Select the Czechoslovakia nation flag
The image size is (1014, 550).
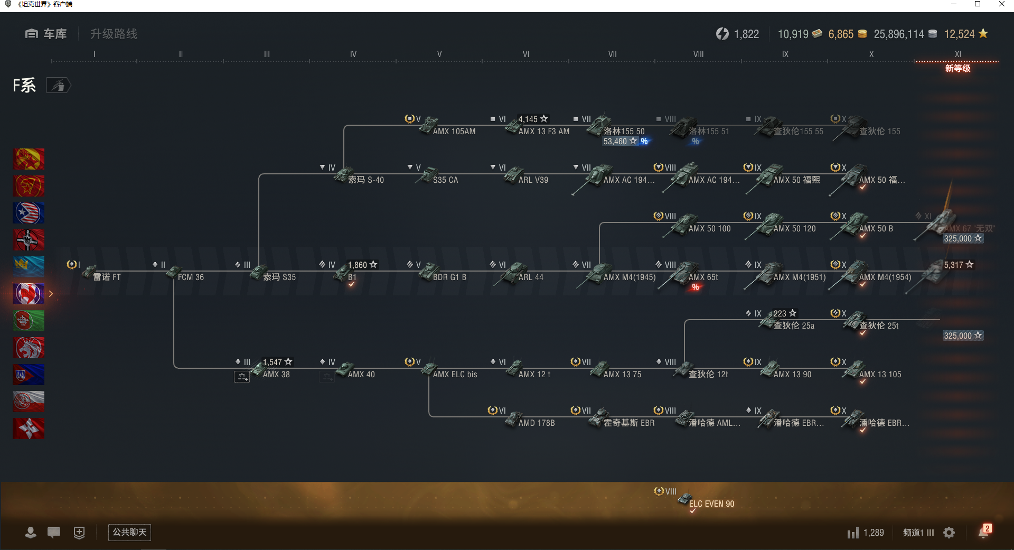[x=29, y=375]
